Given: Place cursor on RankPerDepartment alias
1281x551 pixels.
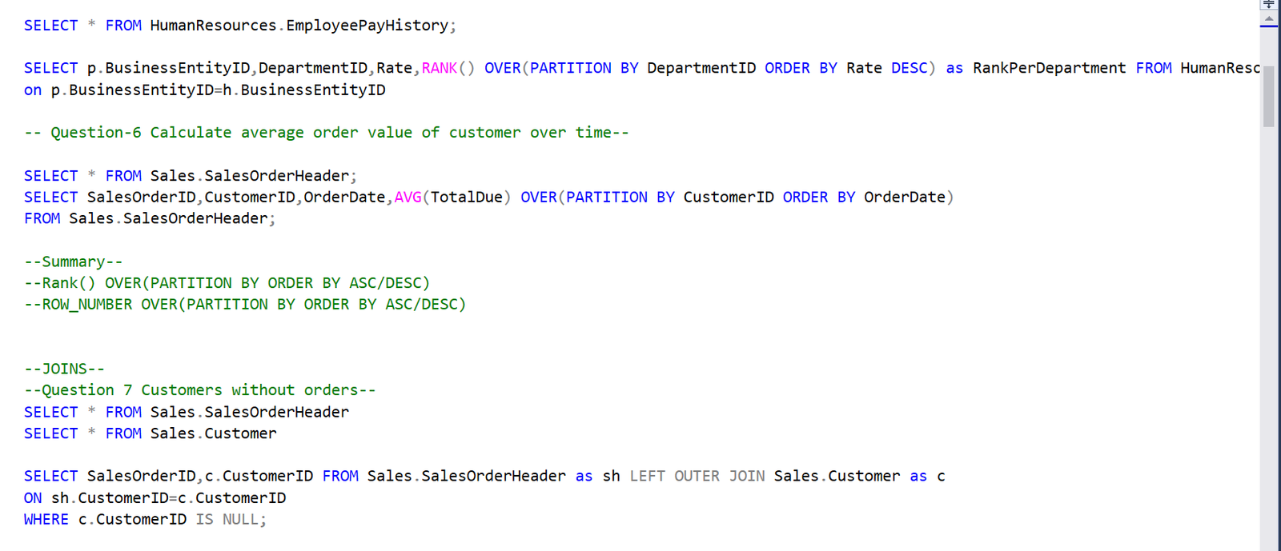Looking at the screenshot, I should [x=1049, y=68].
